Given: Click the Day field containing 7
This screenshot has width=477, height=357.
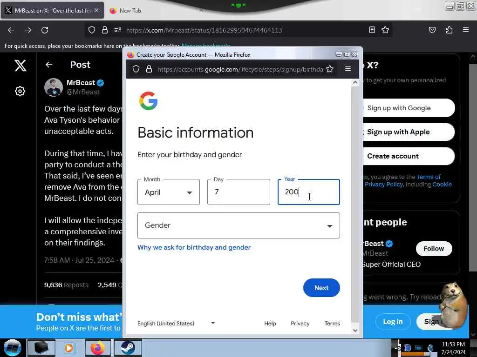Looking at the screenshot, I should click(238, 192).
